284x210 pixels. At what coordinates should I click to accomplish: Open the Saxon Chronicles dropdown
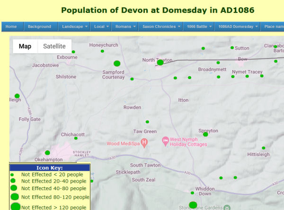point(160,26)
